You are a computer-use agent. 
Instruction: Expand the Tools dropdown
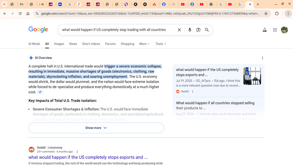[x=161, y=44]
